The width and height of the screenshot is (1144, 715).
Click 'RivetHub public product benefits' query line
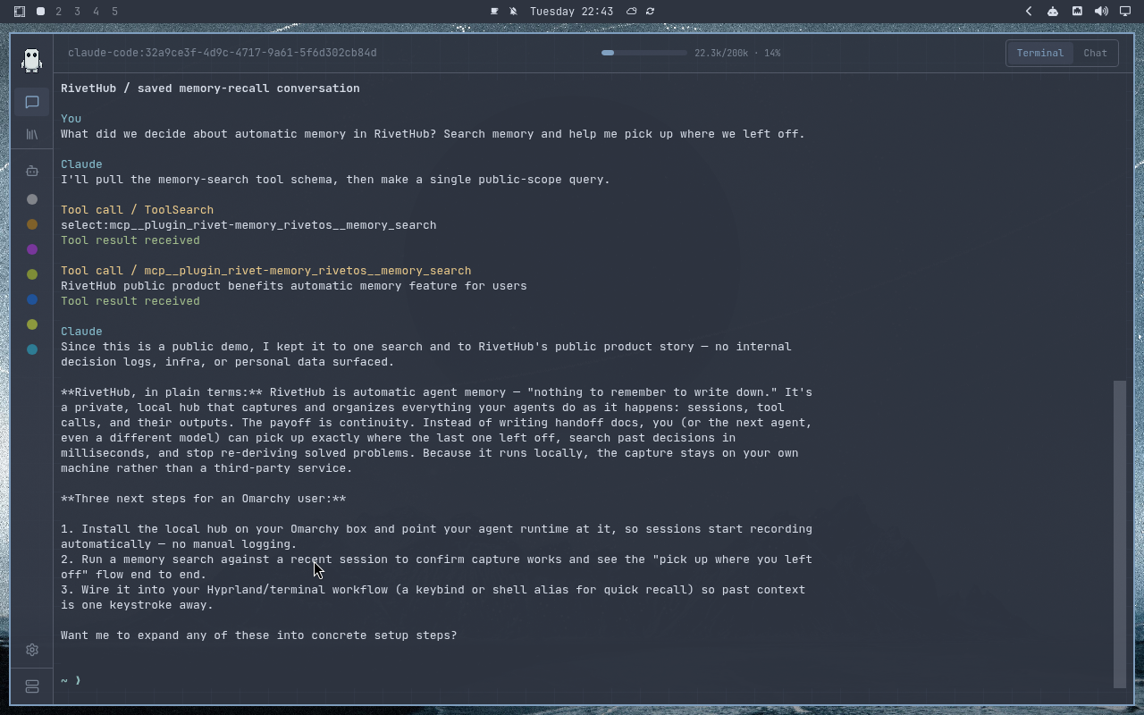click(293, 286)
